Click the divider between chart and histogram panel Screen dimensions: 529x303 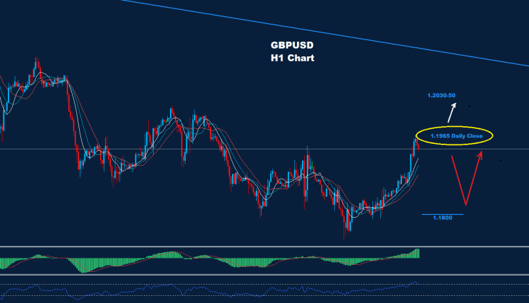coord(264,247)
